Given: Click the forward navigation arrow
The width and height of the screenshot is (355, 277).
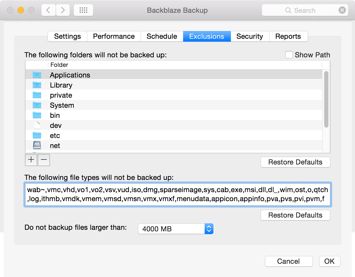Looking at the screenshot, I should click(63, 10).
